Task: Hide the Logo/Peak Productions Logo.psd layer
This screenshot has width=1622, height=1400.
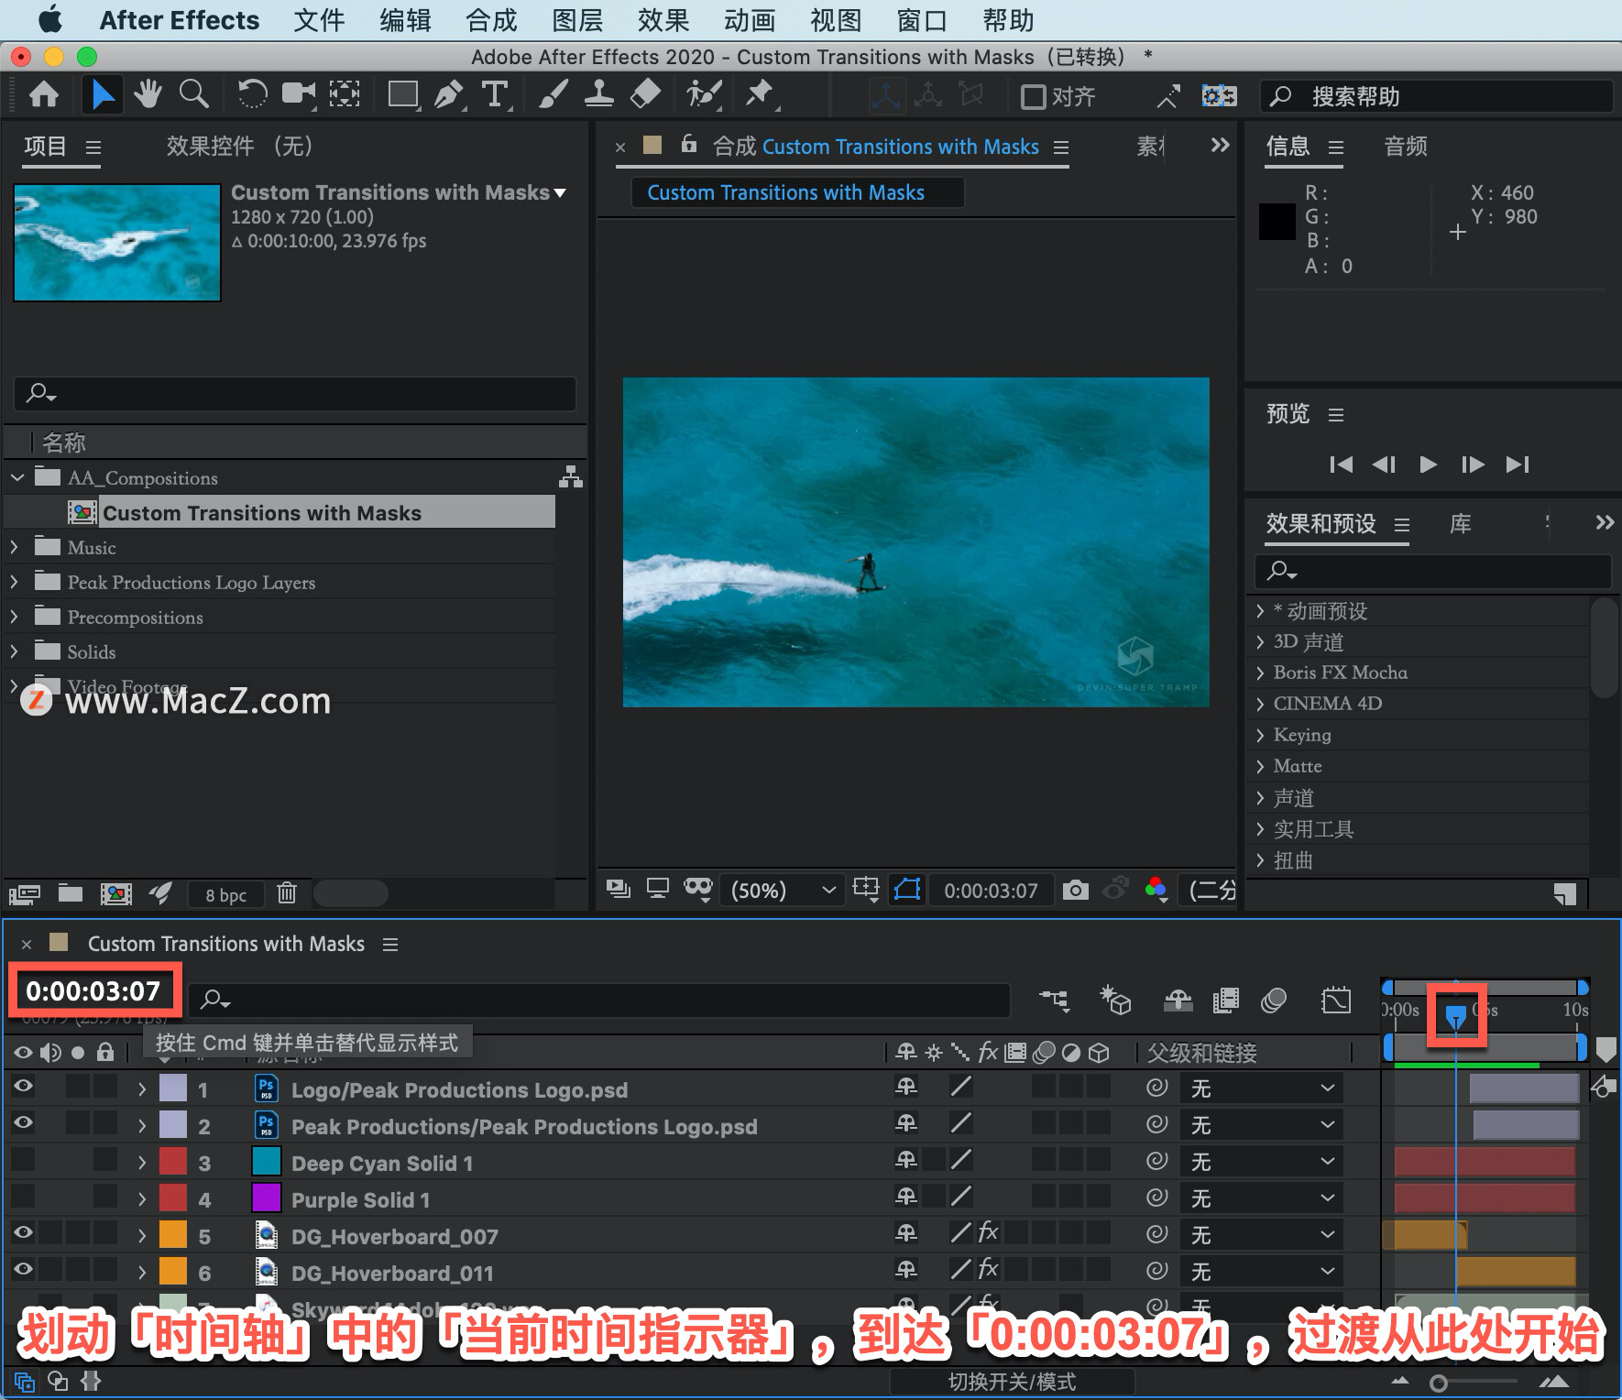Action: point(23,1087)
